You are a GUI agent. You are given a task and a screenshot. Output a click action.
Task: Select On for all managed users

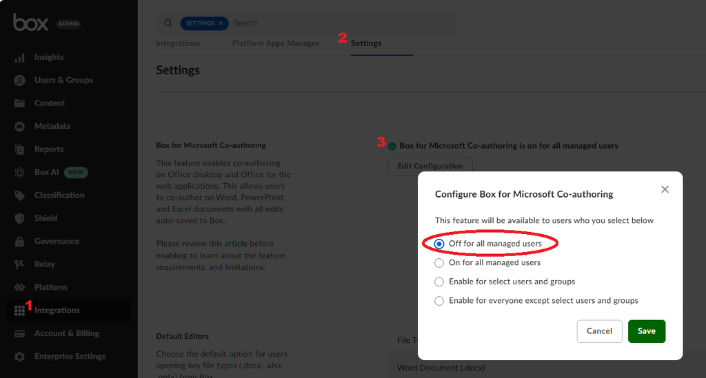[x=439, y=262]
